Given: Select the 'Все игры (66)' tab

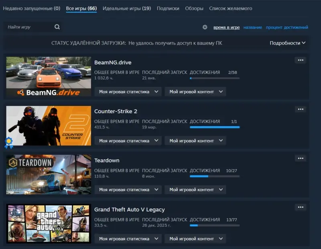Looking at the screenshot, I should 81,8.
